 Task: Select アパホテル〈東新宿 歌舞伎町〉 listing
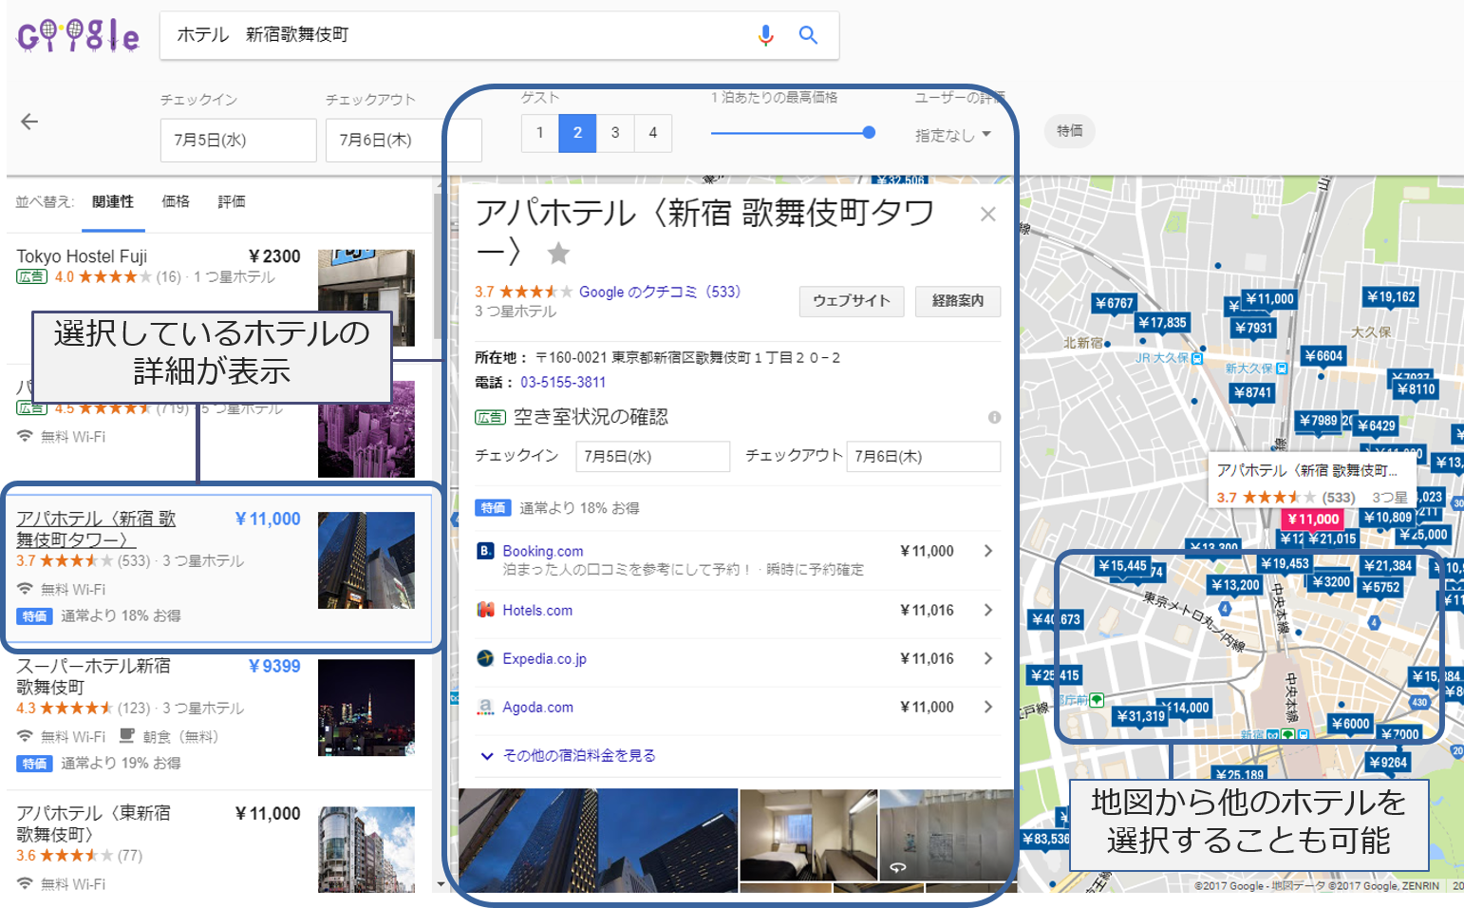pyautogui.click(x=218, y=843)
